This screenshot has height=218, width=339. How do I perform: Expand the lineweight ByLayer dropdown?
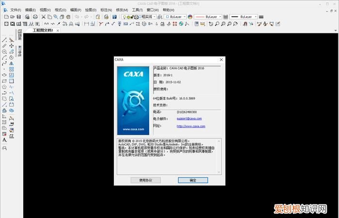(x=256, y=16)
